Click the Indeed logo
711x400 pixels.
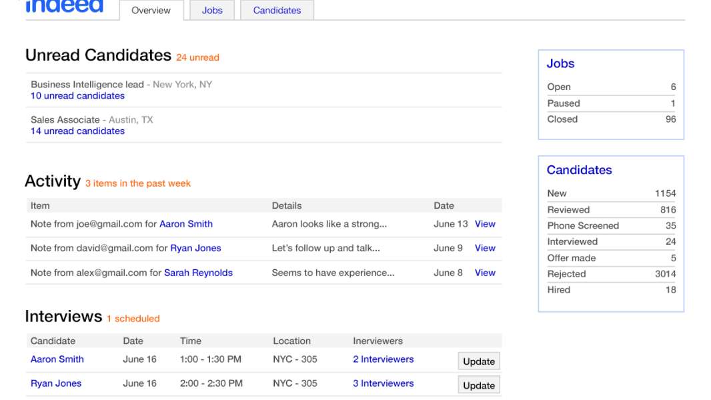click(65, 7)
